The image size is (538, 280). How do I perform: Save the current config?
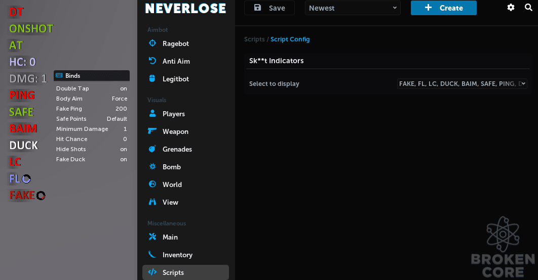[x=270, y=8]
